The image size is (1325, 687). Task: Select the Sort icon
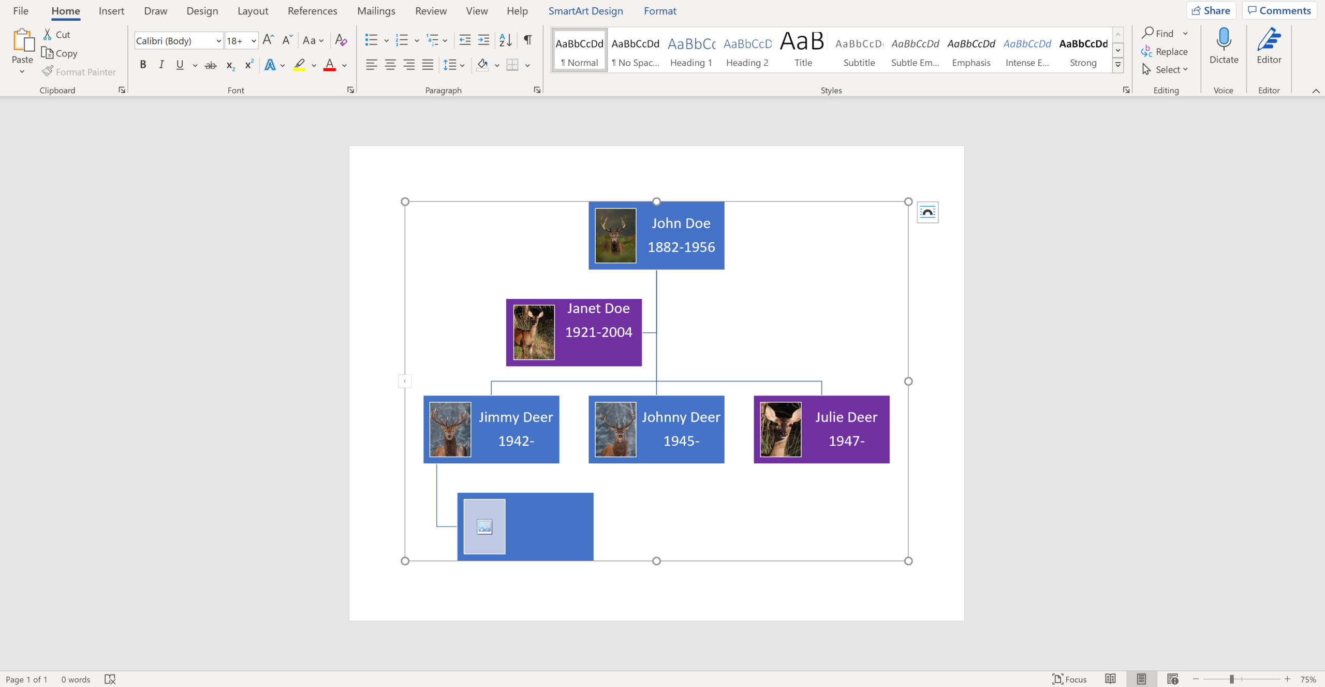505,40
